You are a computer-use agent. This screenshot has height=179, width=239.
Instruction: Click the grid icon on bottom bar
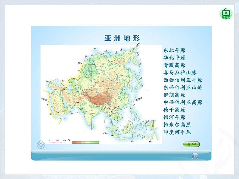point(195,155)
